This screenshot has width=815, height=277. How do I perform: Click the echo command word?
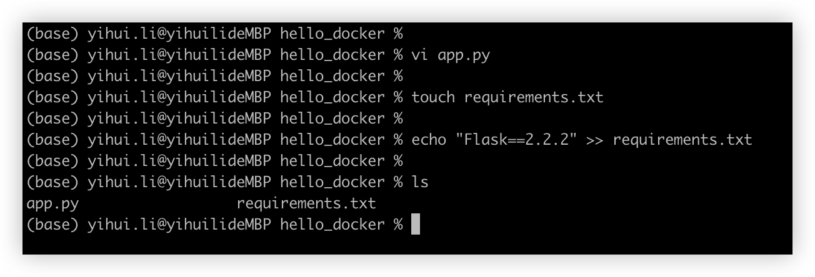click(429, 140)
